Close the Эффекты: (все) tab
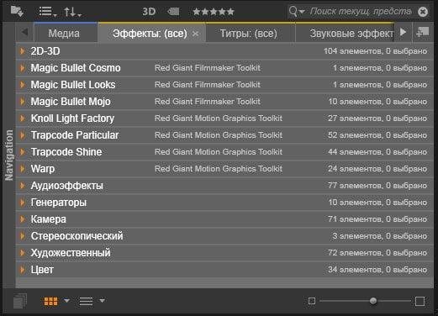The width and height of the screenshot is (438, 316). point(196,34)
